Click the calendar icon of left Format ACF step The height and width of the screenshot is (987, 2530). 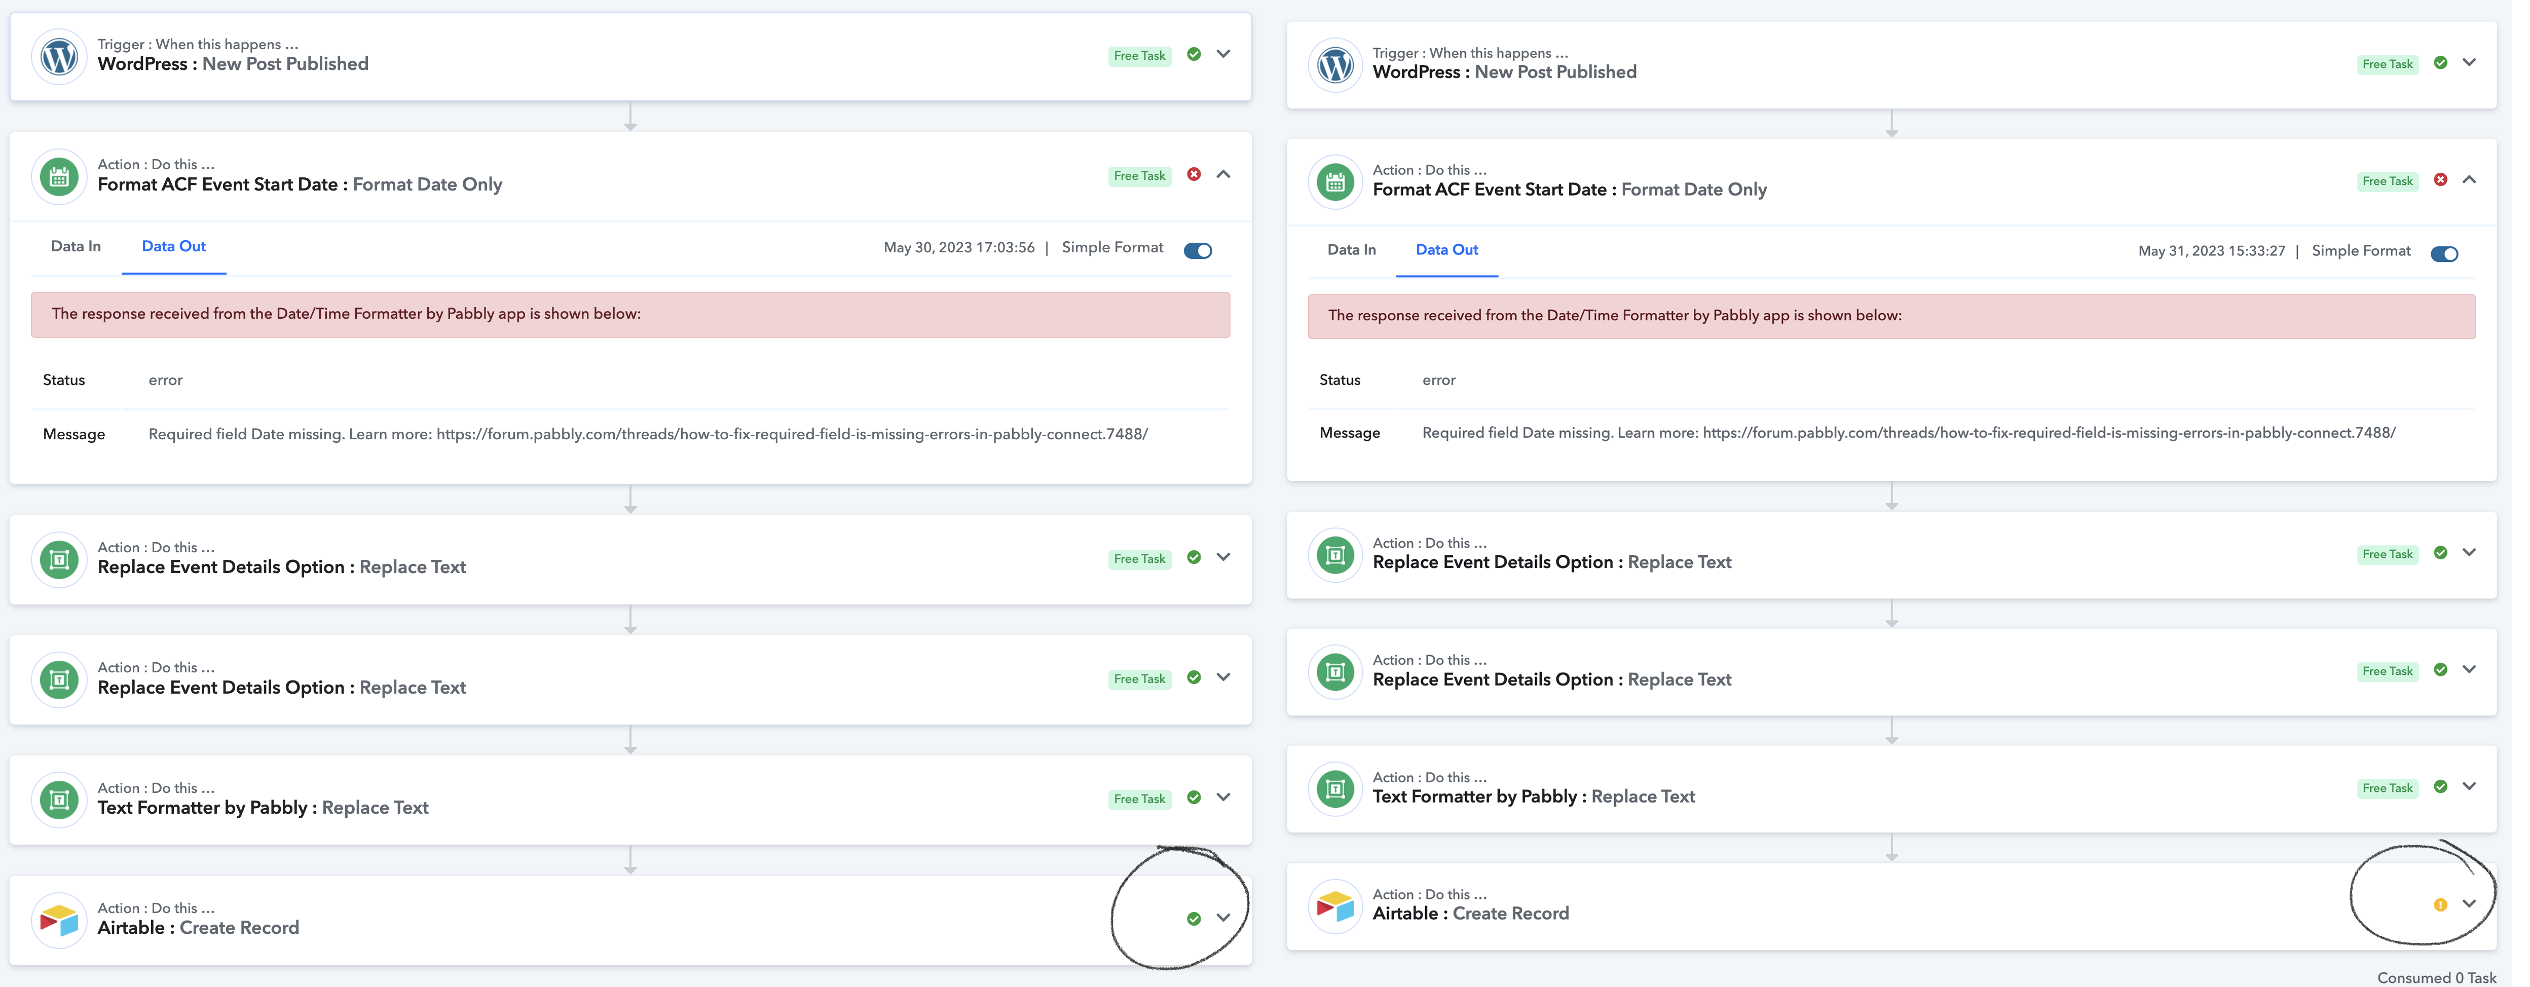[59, 177]
